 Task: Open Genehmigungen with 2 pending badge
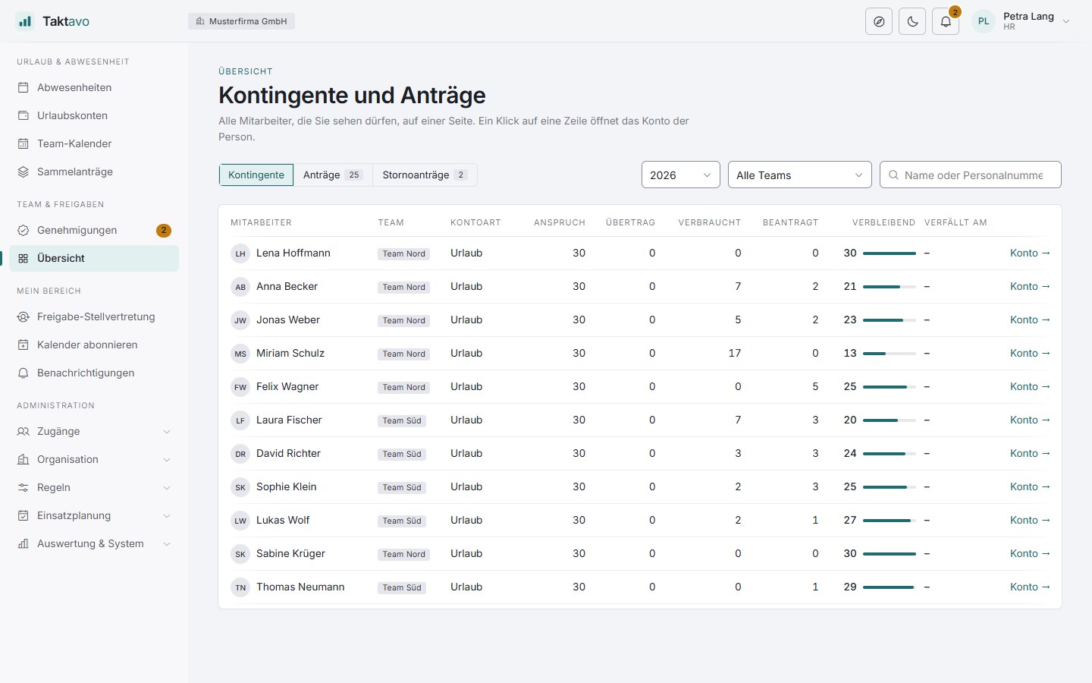(94, 230)
